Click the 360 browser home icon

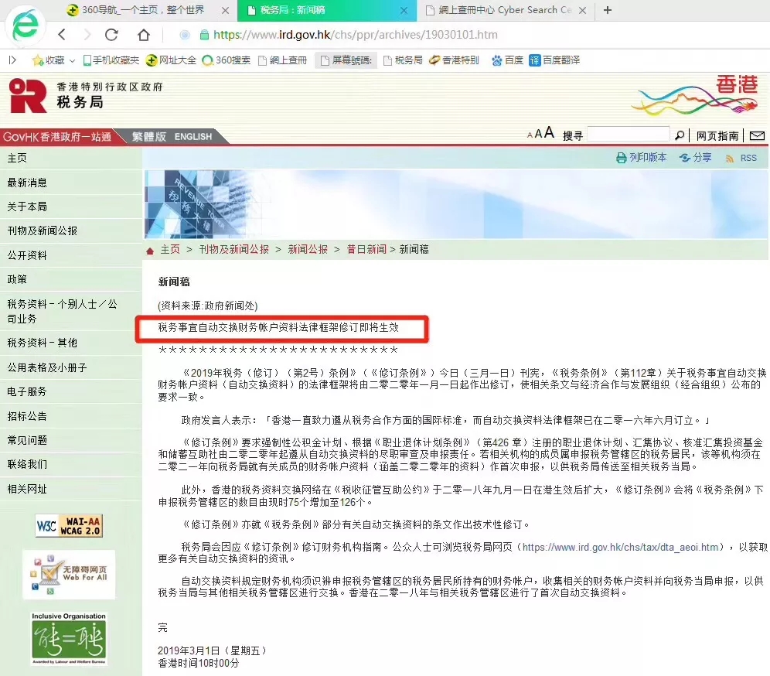(145, 36)
